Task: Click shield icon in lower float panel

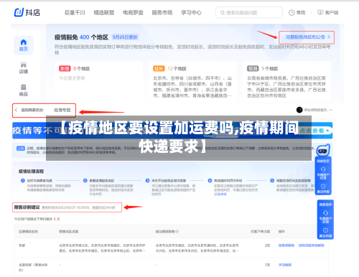Action: 325,230
